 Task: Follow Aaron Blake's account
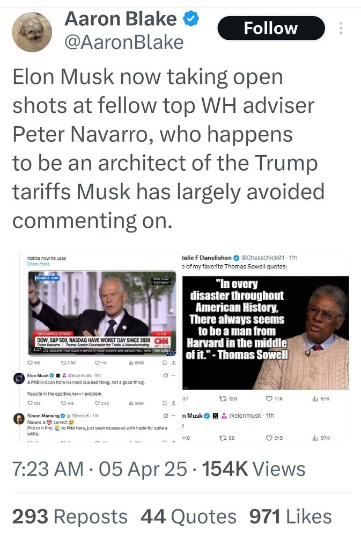click(271, 28)
